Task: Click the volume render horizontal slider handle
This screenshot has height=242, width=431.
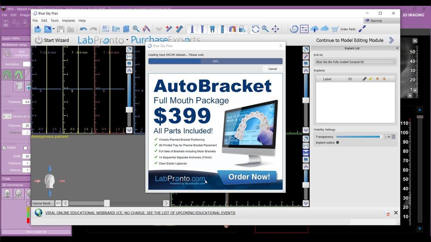Action: coord(107,203)
